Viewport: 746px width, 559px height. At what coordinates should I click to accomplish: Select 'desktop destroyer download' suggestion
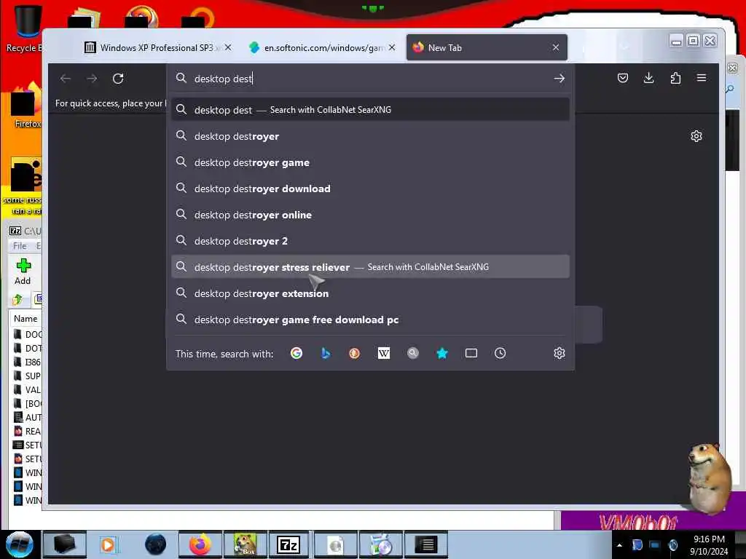370,189
